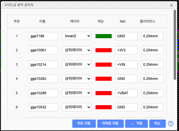Image resolution: width=179 pixels, height=131 pixels.
Task: Click the 위로 이동 button
Action: [84, 123]
